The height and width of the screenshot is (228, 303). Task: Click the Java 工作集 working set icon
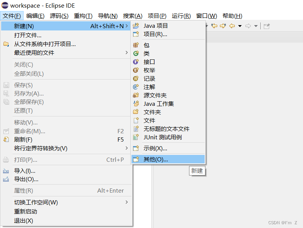pyautogui.click(x=136, y=104)
